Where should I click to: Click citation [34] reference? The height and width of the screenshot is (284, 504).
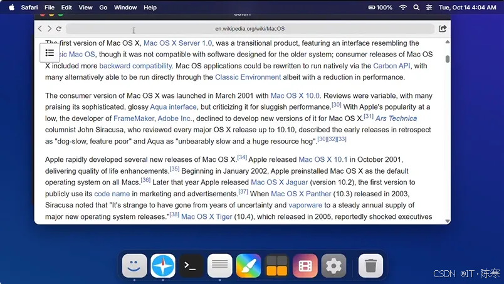point(242,157)
